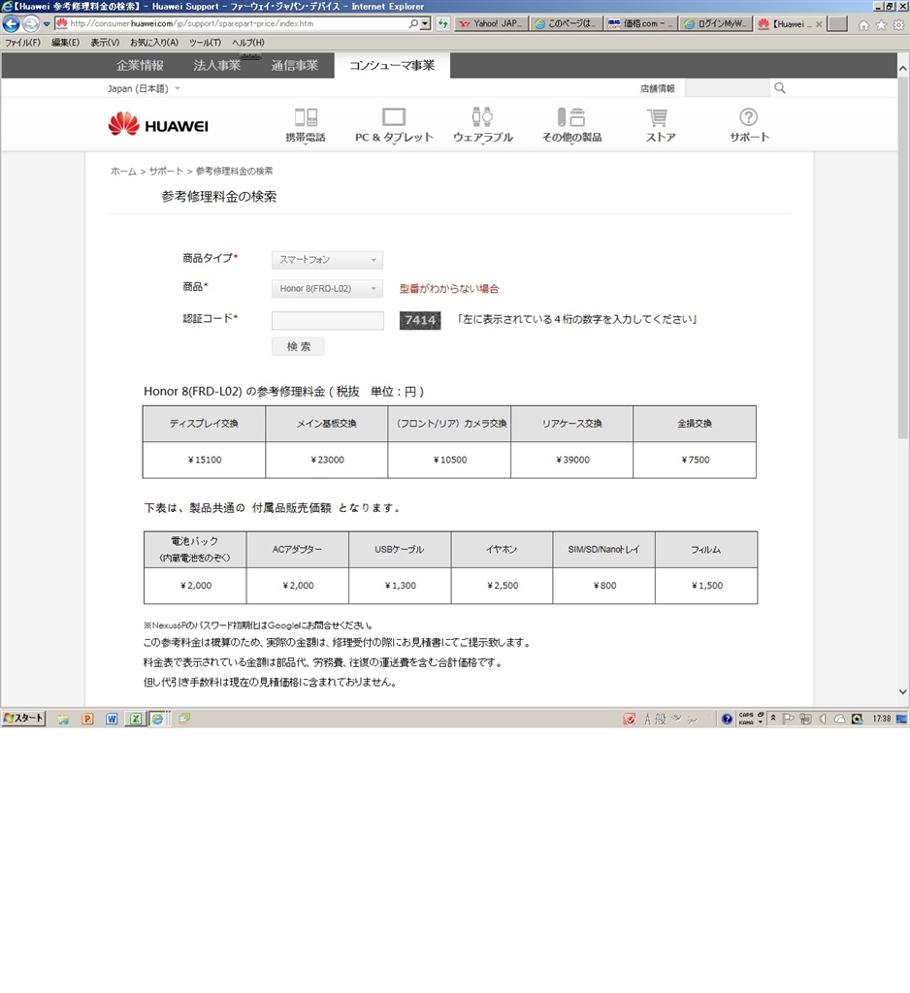This screenshot has width=910, height=993.
Task: Open the ツール(T) menu
Action: point(205,43)
